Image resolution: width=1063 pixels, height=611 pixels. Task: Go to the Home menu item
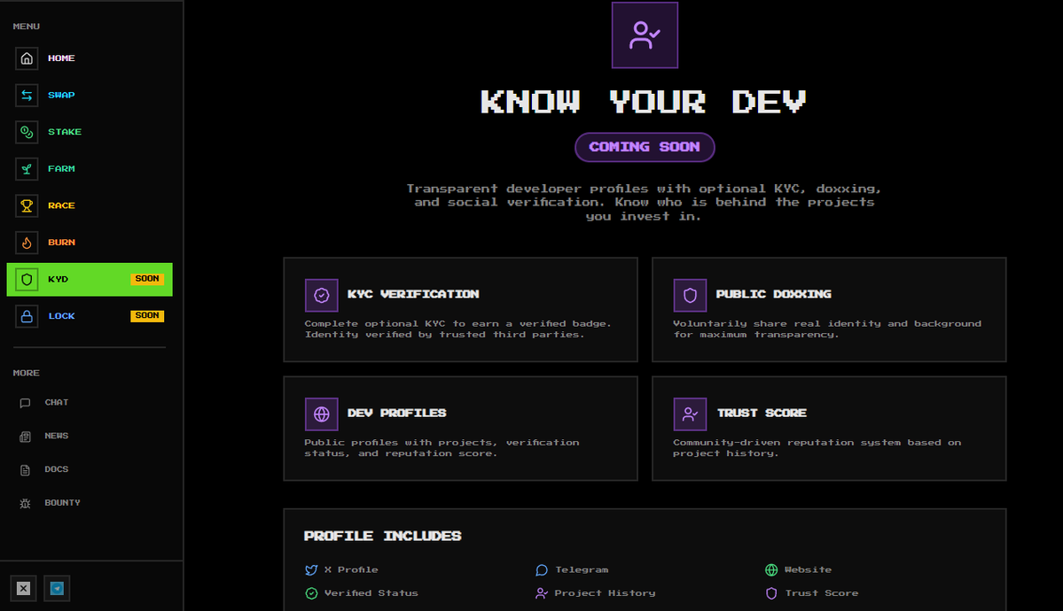90,58
